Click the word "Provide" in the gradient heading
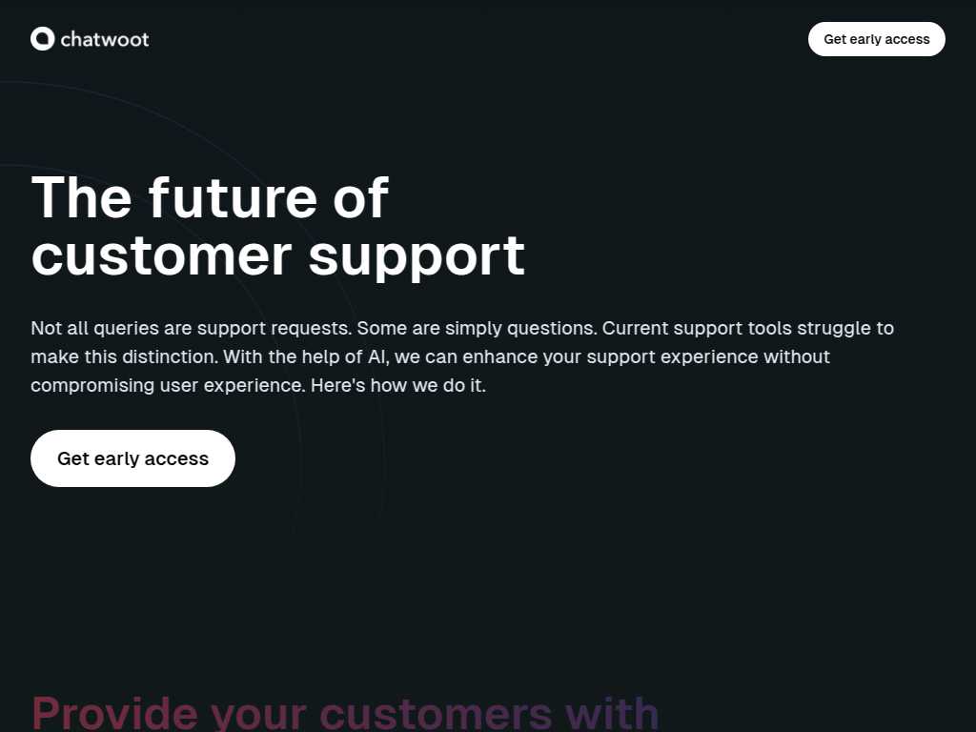 (115, 713)
